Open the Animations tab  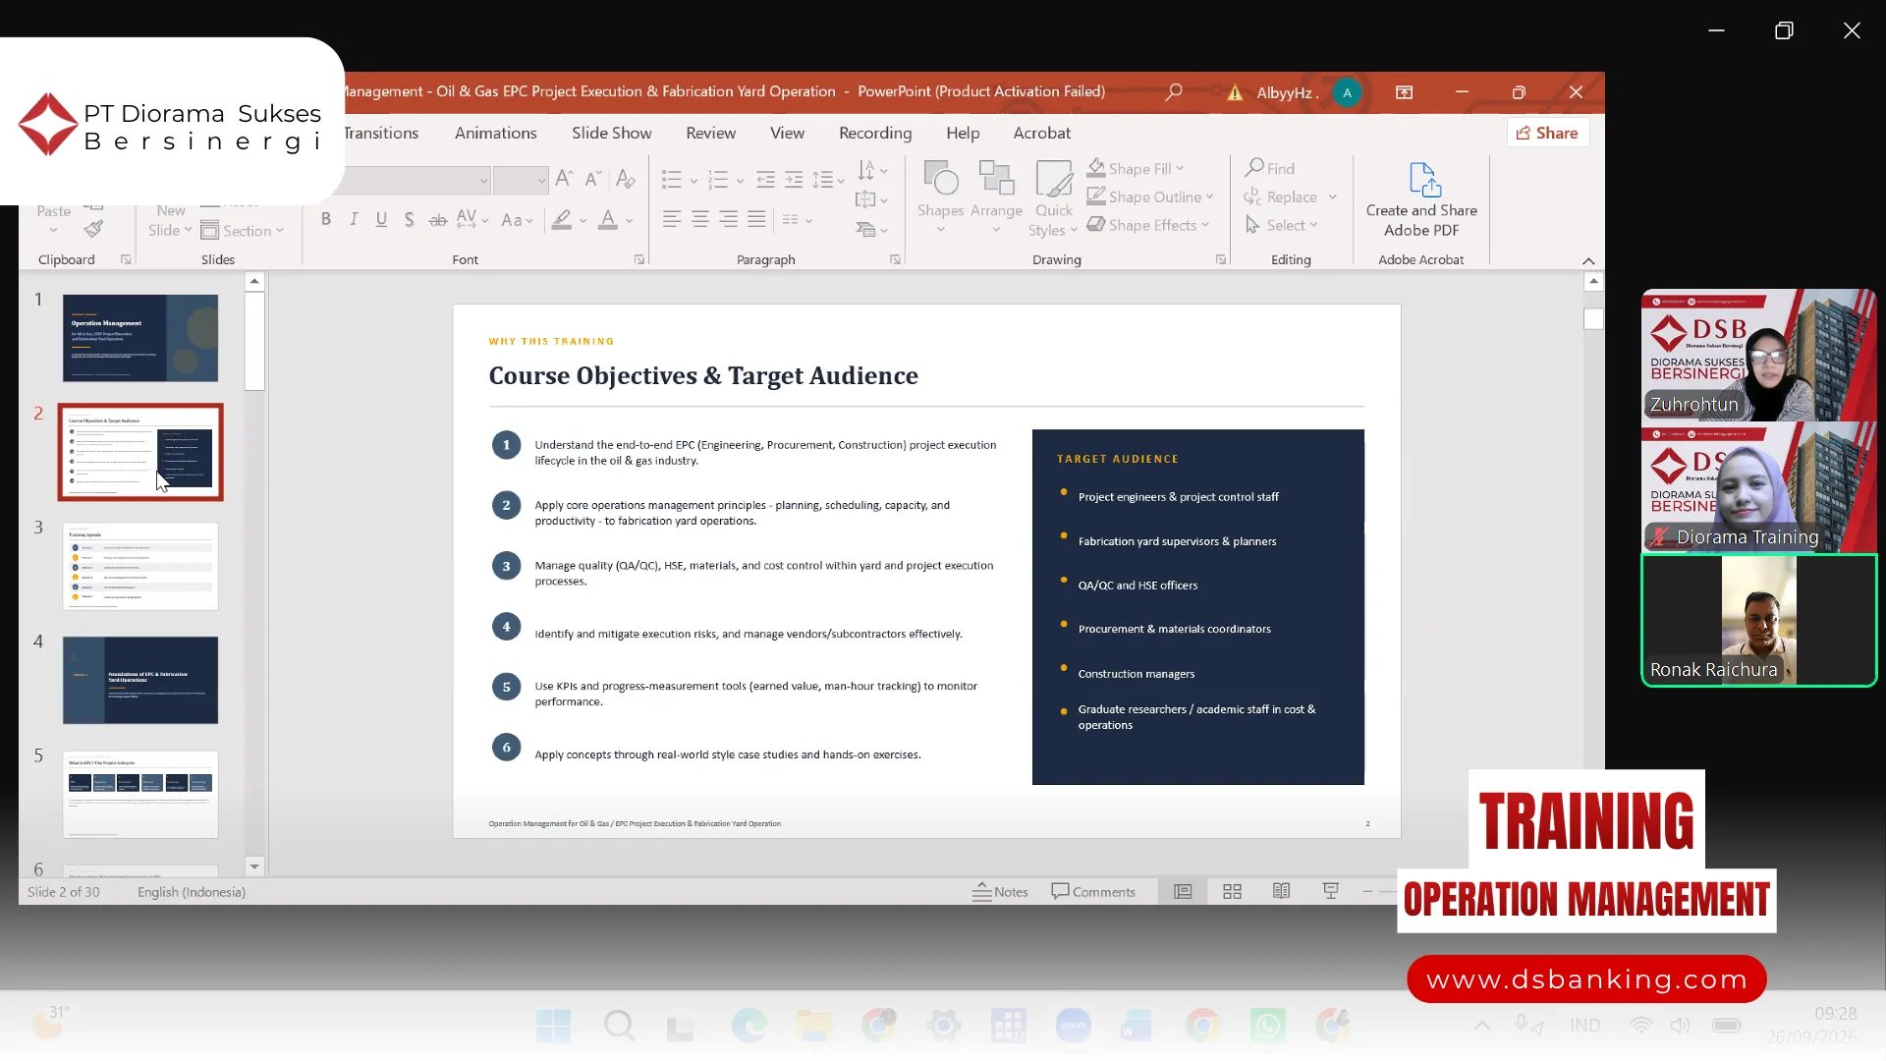click(496, 133)
